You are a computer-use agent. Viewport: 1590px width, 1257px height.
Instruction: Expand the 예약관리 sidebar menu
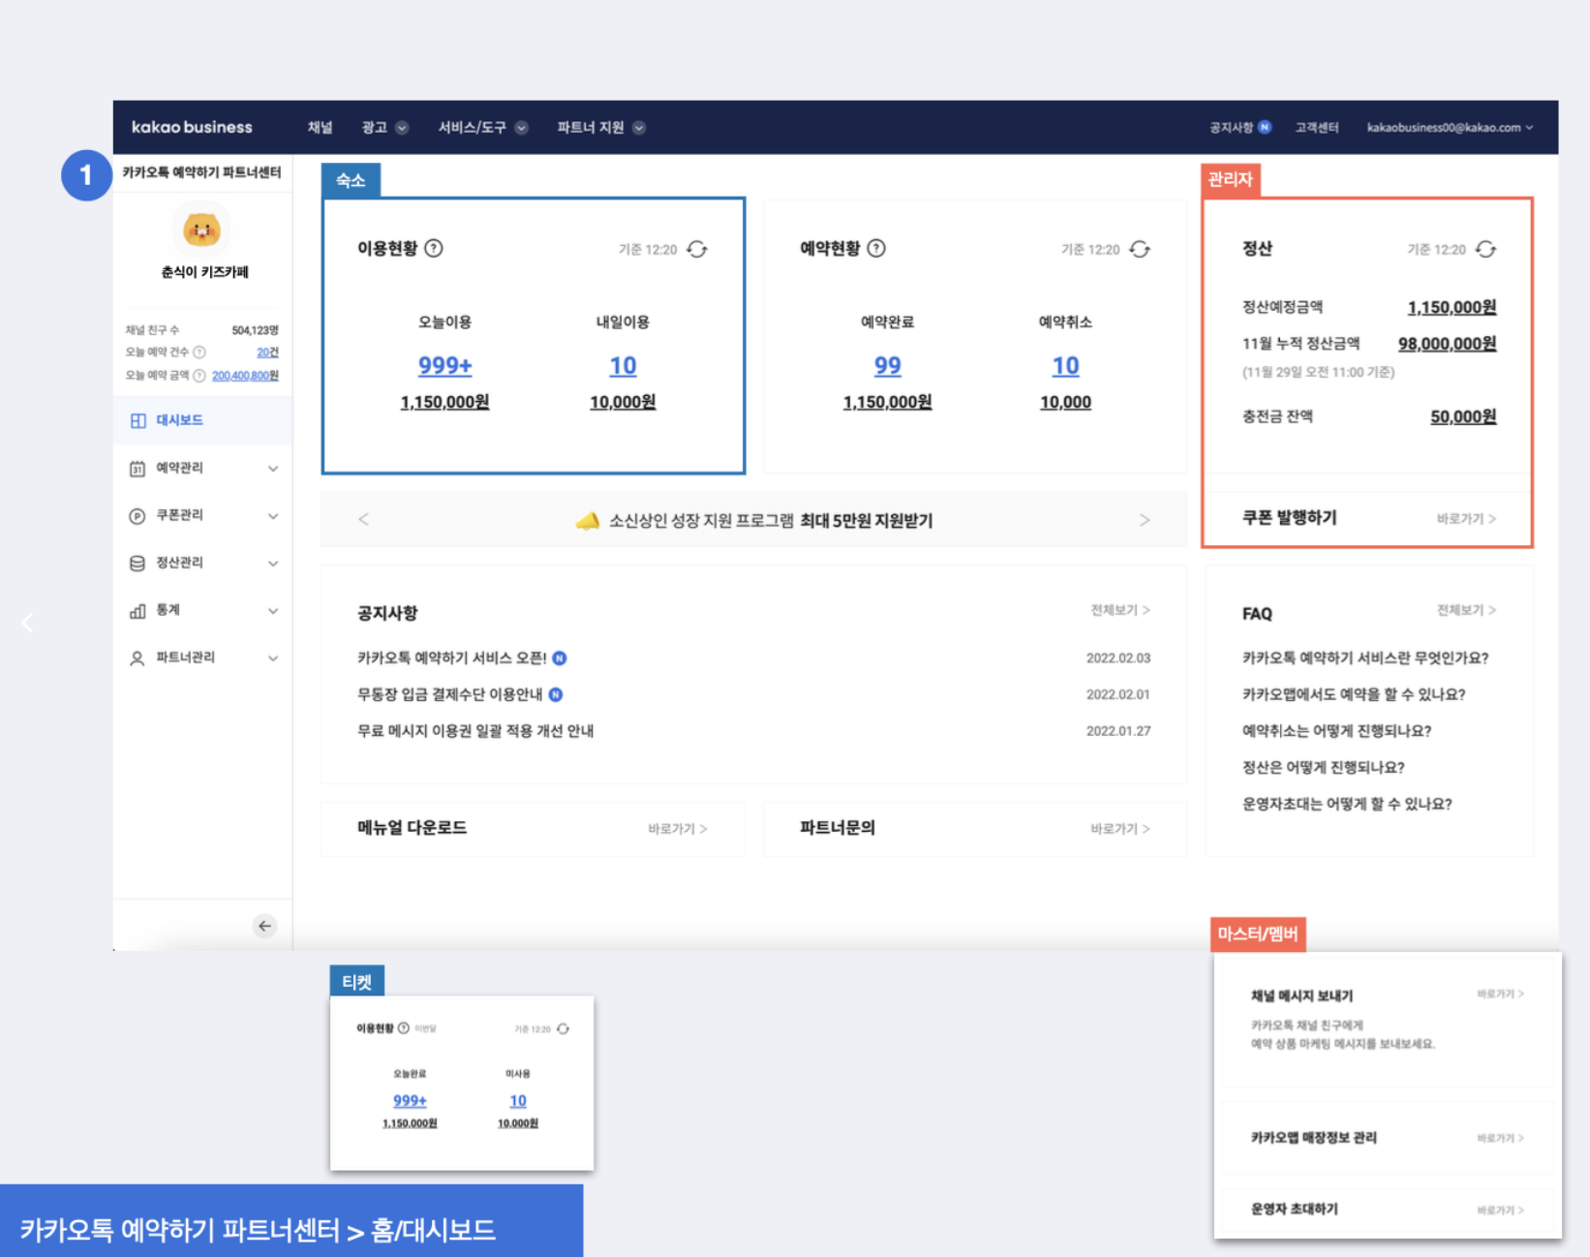tap(273, 469)
